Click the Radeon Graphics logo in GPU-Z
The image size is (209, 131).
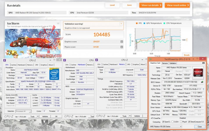[x=198, y=72]
